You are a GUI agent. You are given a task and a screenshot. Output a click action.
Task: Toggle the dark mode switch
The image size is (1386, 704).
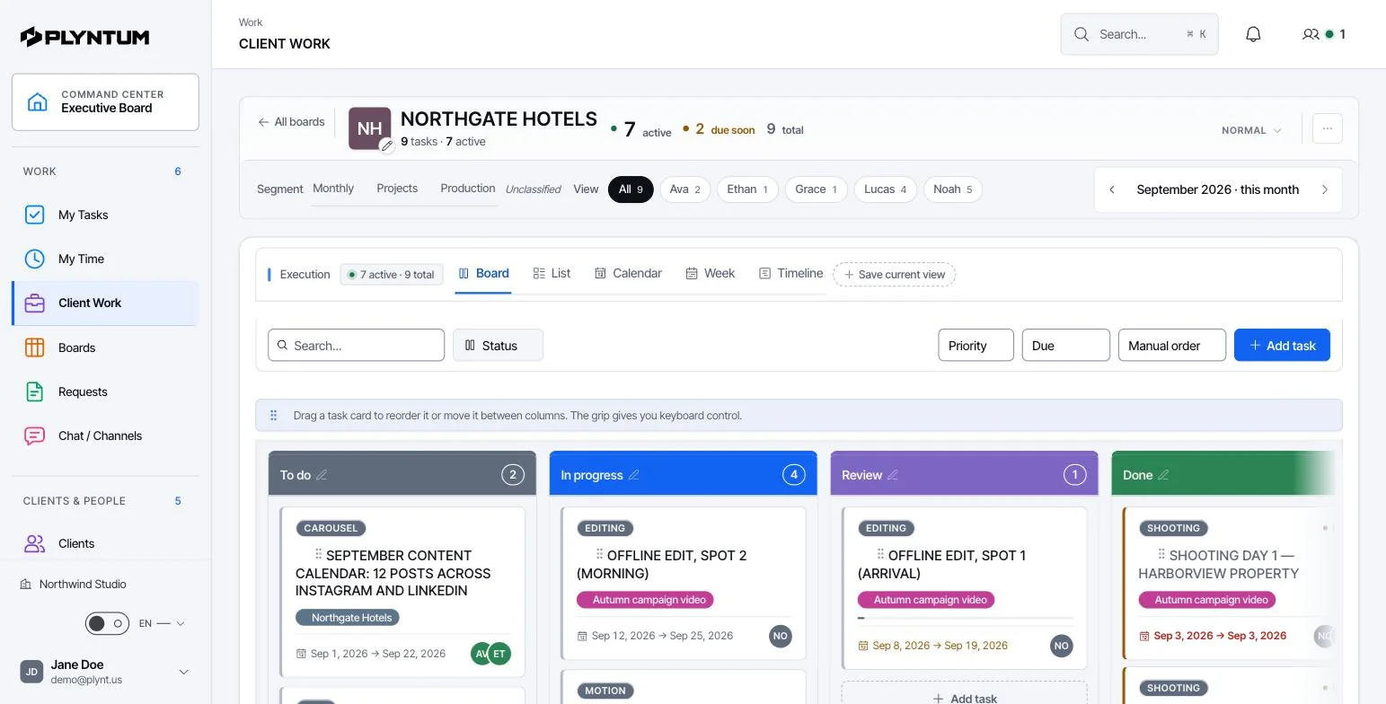pyautogui.click(x=107, y=623)
